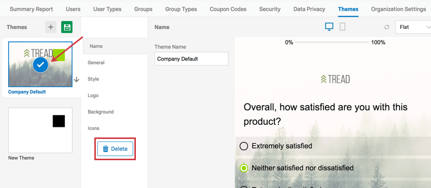The image size is (431, 188).
Task: Click the blue checkmark on Company Default
Action: click(x=41, y=65)
